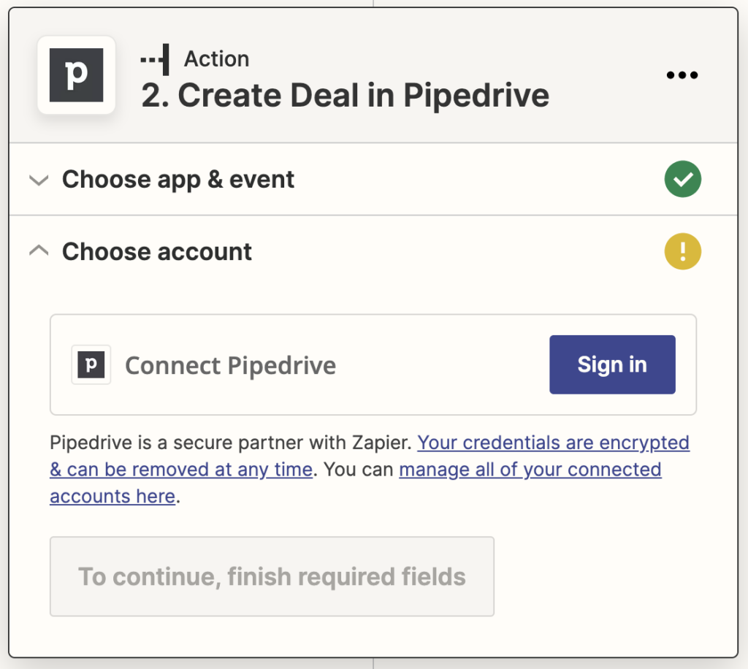
Task: Click the Action label above the step title
Action: pyautogui.click(x=216, y=58)
